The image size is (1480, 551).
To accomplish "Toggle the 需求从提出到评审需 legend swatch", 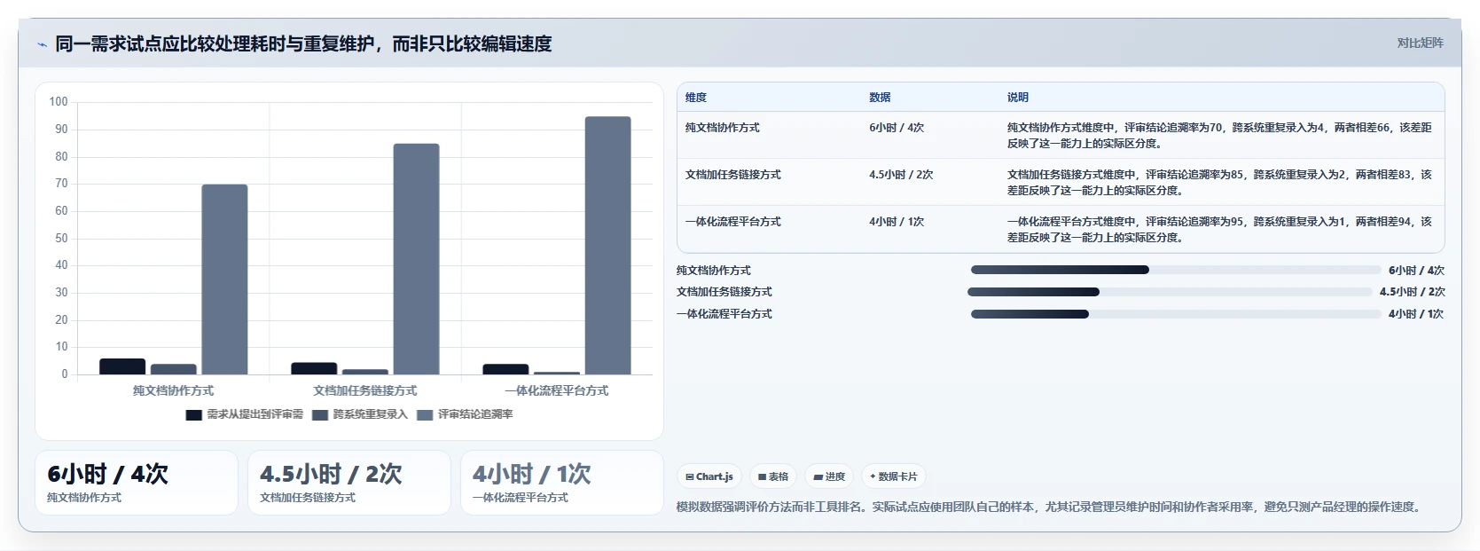I will click(x=194, y=414).
